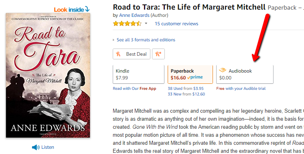
Task: Click Free with your Audible trial link
Action: pos(241,89)
